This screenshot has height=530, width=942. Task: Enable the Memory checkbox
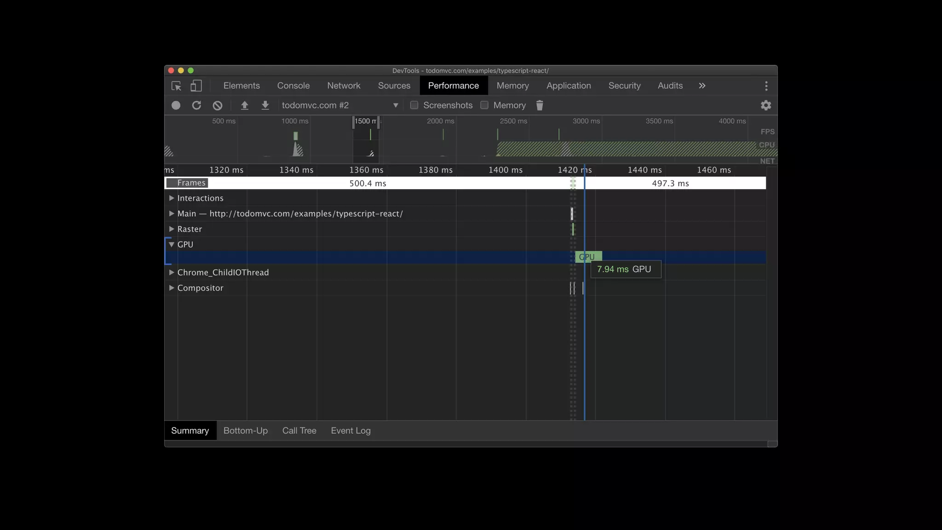(x=484, y=105)
